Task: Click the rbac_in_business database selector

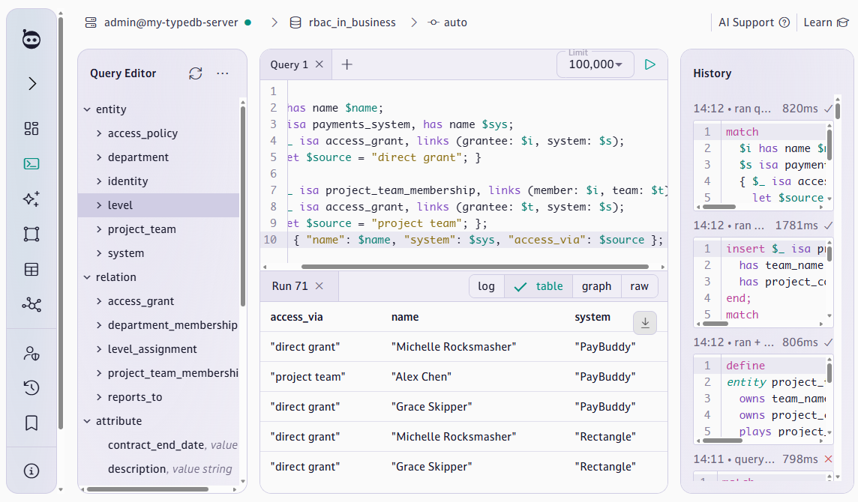Action: 352,22
